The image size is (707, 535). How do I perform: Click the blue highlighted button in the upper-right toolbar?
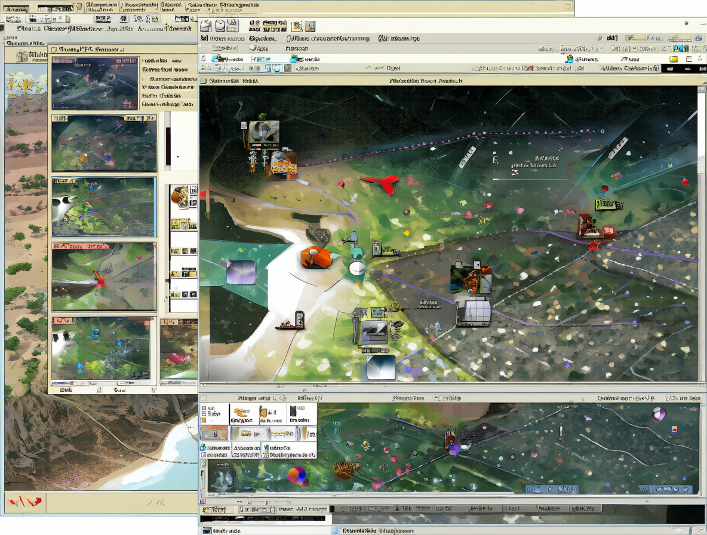pos(680,48)
